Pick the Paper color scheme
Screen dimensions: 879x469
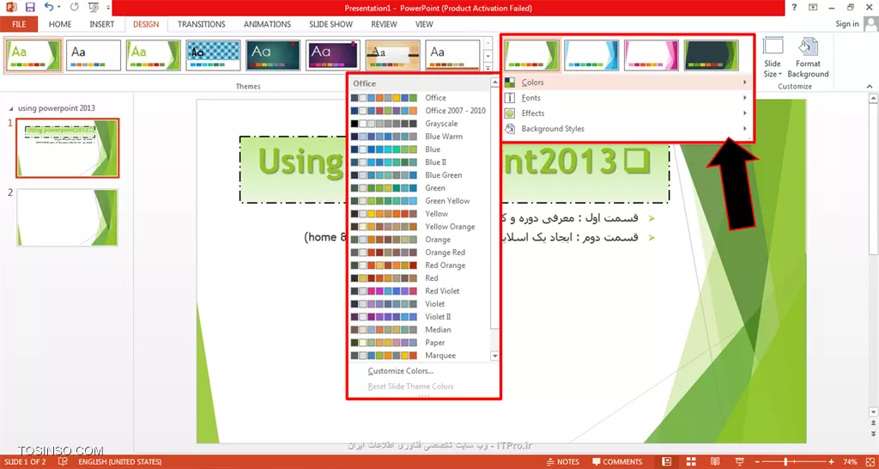point(419,342)
